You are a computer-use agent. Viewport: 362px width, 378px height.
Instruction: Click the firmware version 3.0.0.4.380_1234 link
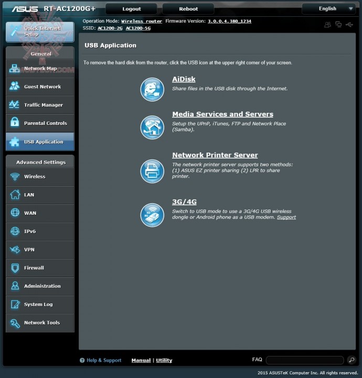(x=230, y=21)
